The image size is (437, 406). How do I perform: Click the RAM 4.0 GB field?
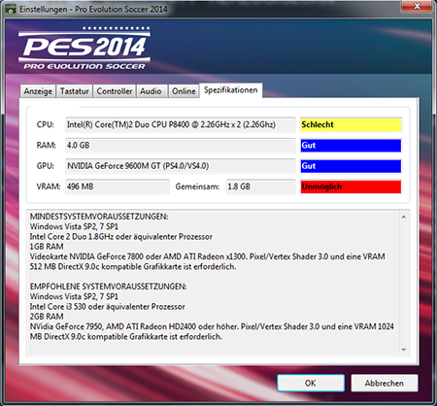[180, 146]
